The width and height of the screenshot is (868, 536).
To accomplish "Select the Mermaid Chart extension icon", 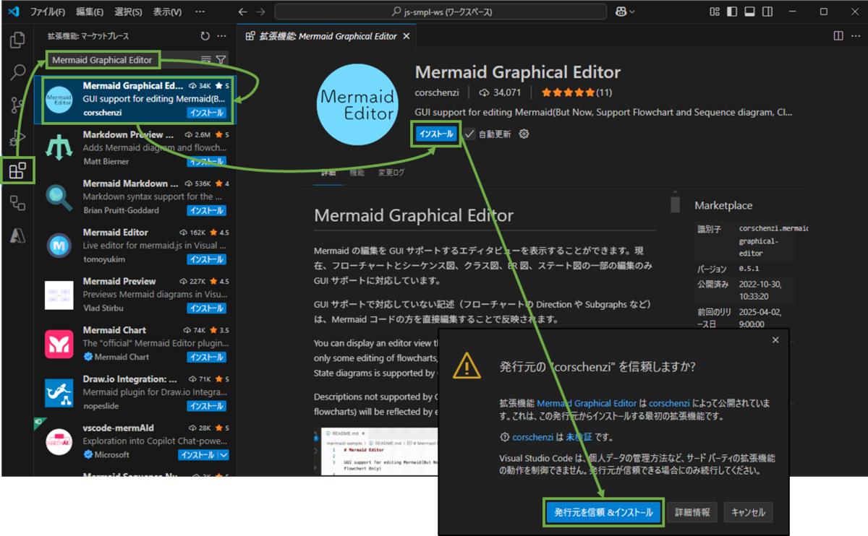I will [59, 343].
